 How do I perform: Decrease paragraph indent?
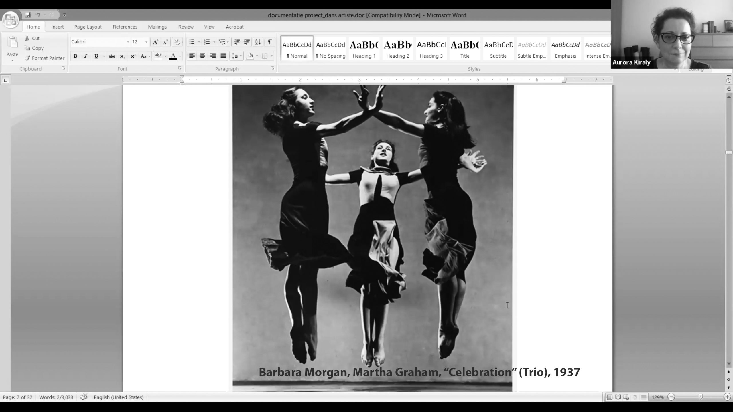(237, 42)
